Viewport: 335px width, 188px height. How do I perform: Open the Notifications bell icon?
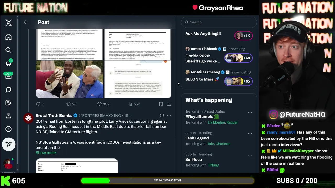(8, 63)
